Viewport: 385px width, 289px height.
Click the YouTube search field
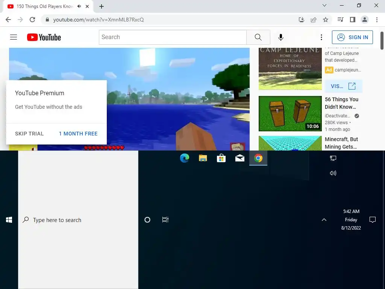173,37
